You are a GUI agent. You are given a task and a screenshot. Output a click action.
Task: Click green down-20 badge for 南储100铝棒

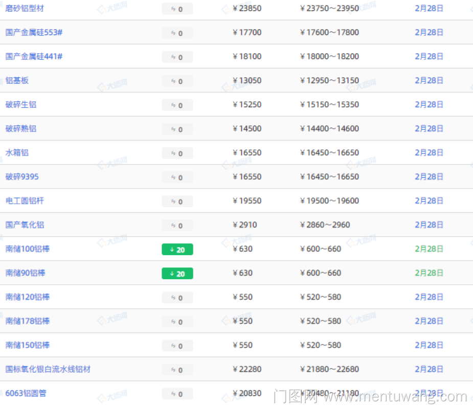(177, 249)
